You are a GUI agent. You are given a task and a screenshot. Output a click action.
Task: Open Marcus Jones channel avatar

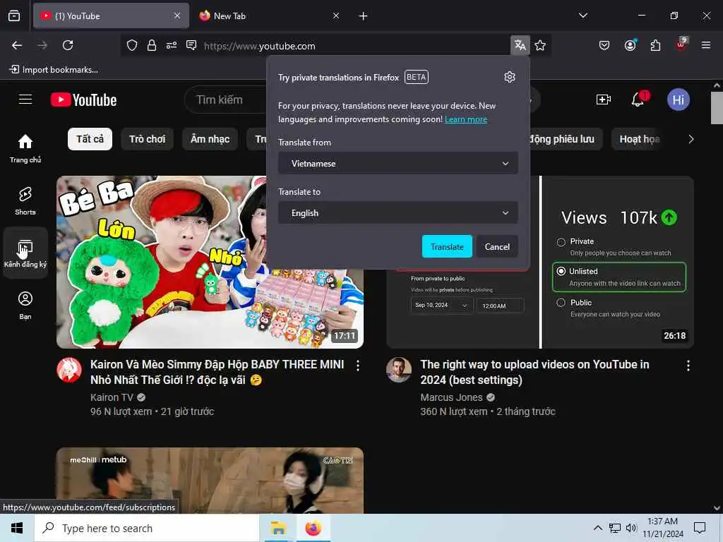399,370
